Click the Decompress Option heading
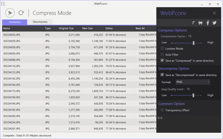The height and width of the screenshot is (139, 223). pyautogui.click(x=174, y=68)
